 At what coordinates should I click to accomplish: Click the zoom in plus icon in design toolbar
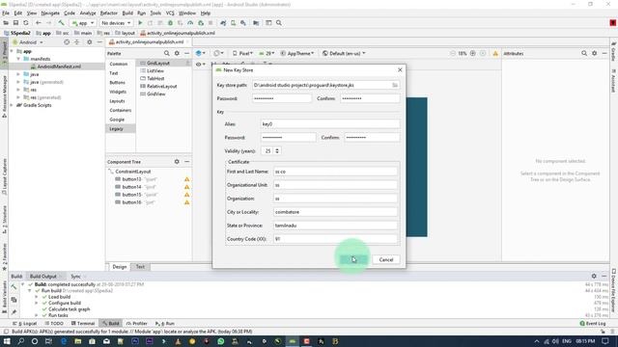[472, 53]
